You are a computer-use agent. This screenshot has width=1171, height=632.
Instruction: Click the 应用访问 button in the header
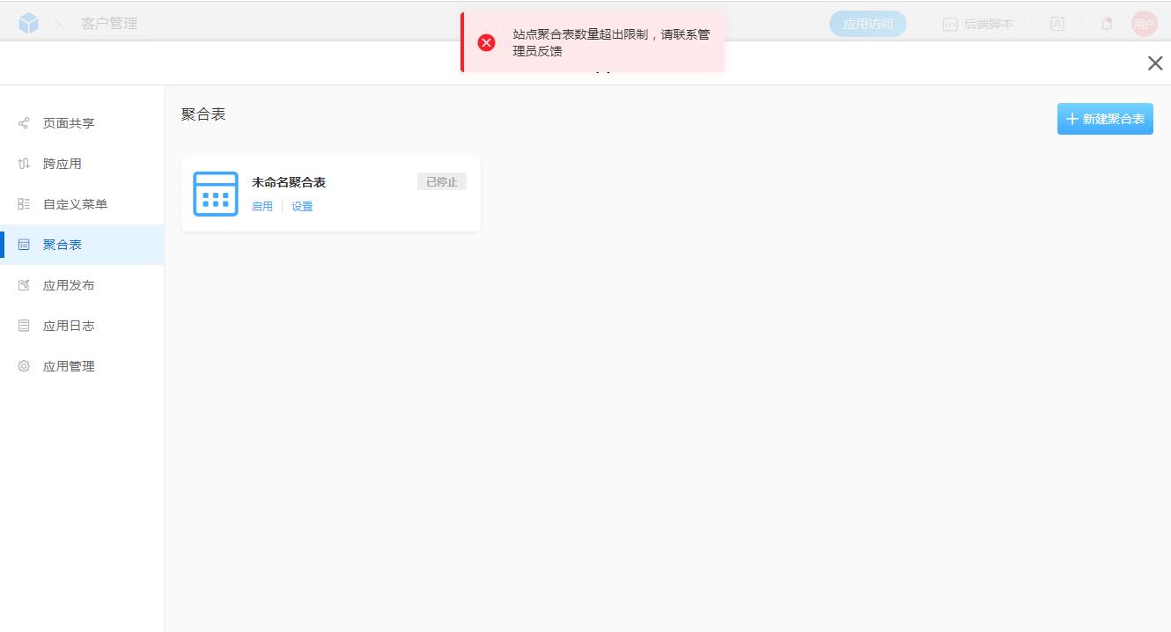(867, 24)
